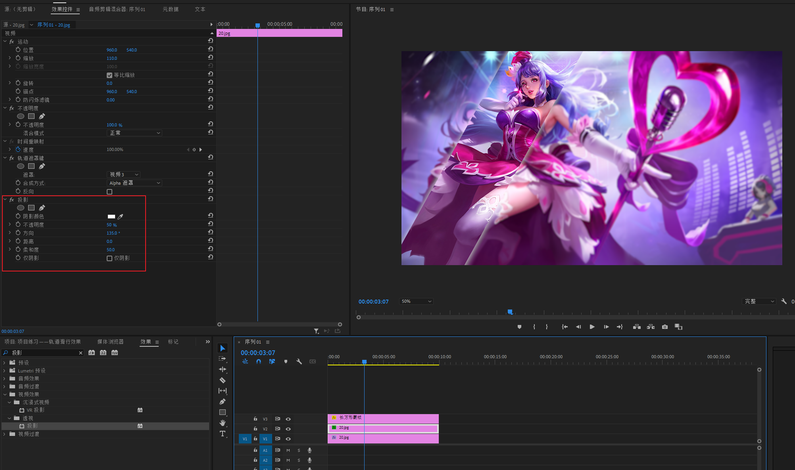Viewport: 795px width, 470px height.
Task: Click the eyedropper next to shadow color
Action: pyautogui.click(x=121, y=216)
